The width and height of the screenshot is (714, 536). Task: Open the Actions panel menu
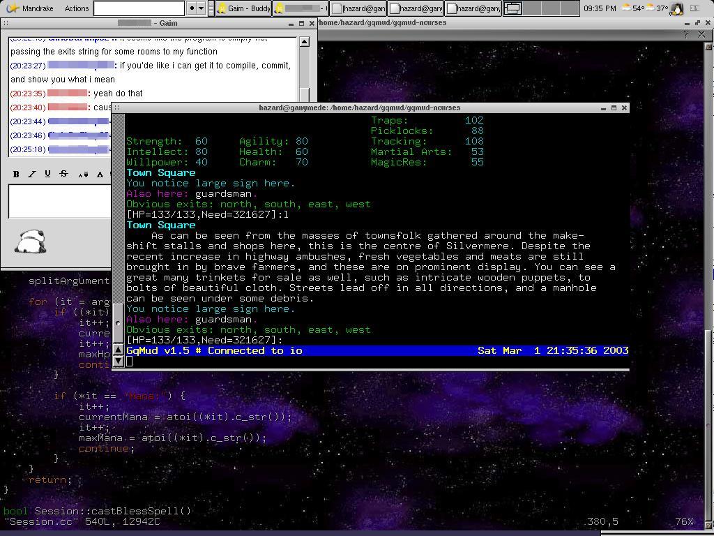point(76,8)
